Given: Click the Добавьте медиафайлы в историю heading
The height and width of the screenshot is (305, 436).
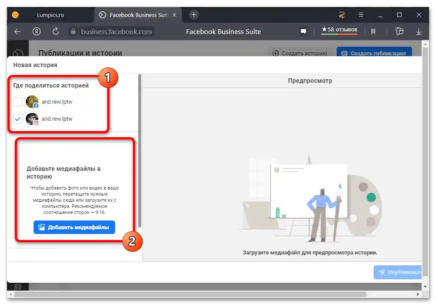Looking at the screenshot, I should click(x=64, y=173).
